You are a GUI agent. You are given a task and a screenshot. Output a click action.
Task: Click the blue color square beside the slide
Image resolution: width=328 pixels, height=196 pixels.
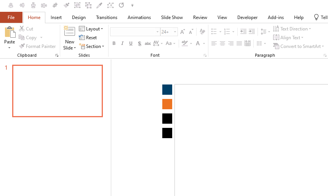click(167, 90)
